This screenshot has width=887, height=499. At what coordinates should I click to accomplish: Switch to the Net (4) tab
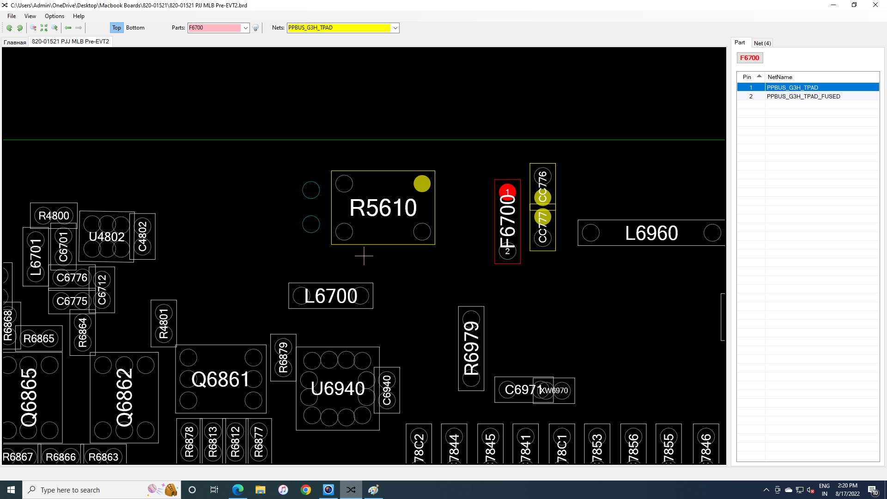tap(762, 43)
